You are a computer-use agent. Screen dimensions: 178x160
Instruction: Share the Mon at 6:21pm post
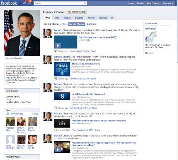pos(97,130)
